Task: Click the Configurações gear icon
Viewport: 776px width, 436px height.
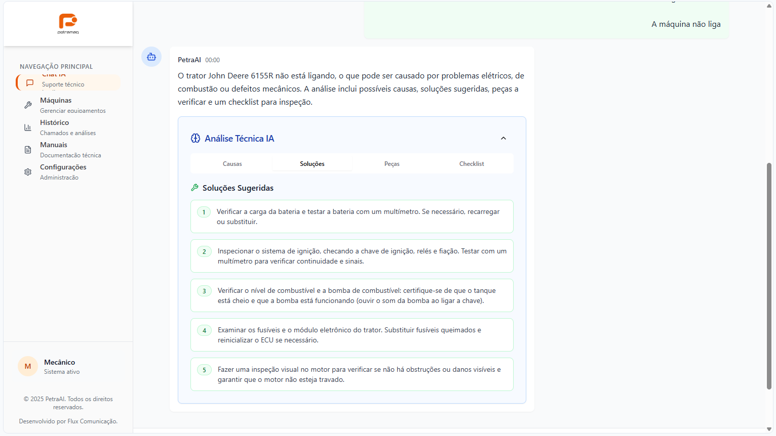Action: click(x=28, y=172)
